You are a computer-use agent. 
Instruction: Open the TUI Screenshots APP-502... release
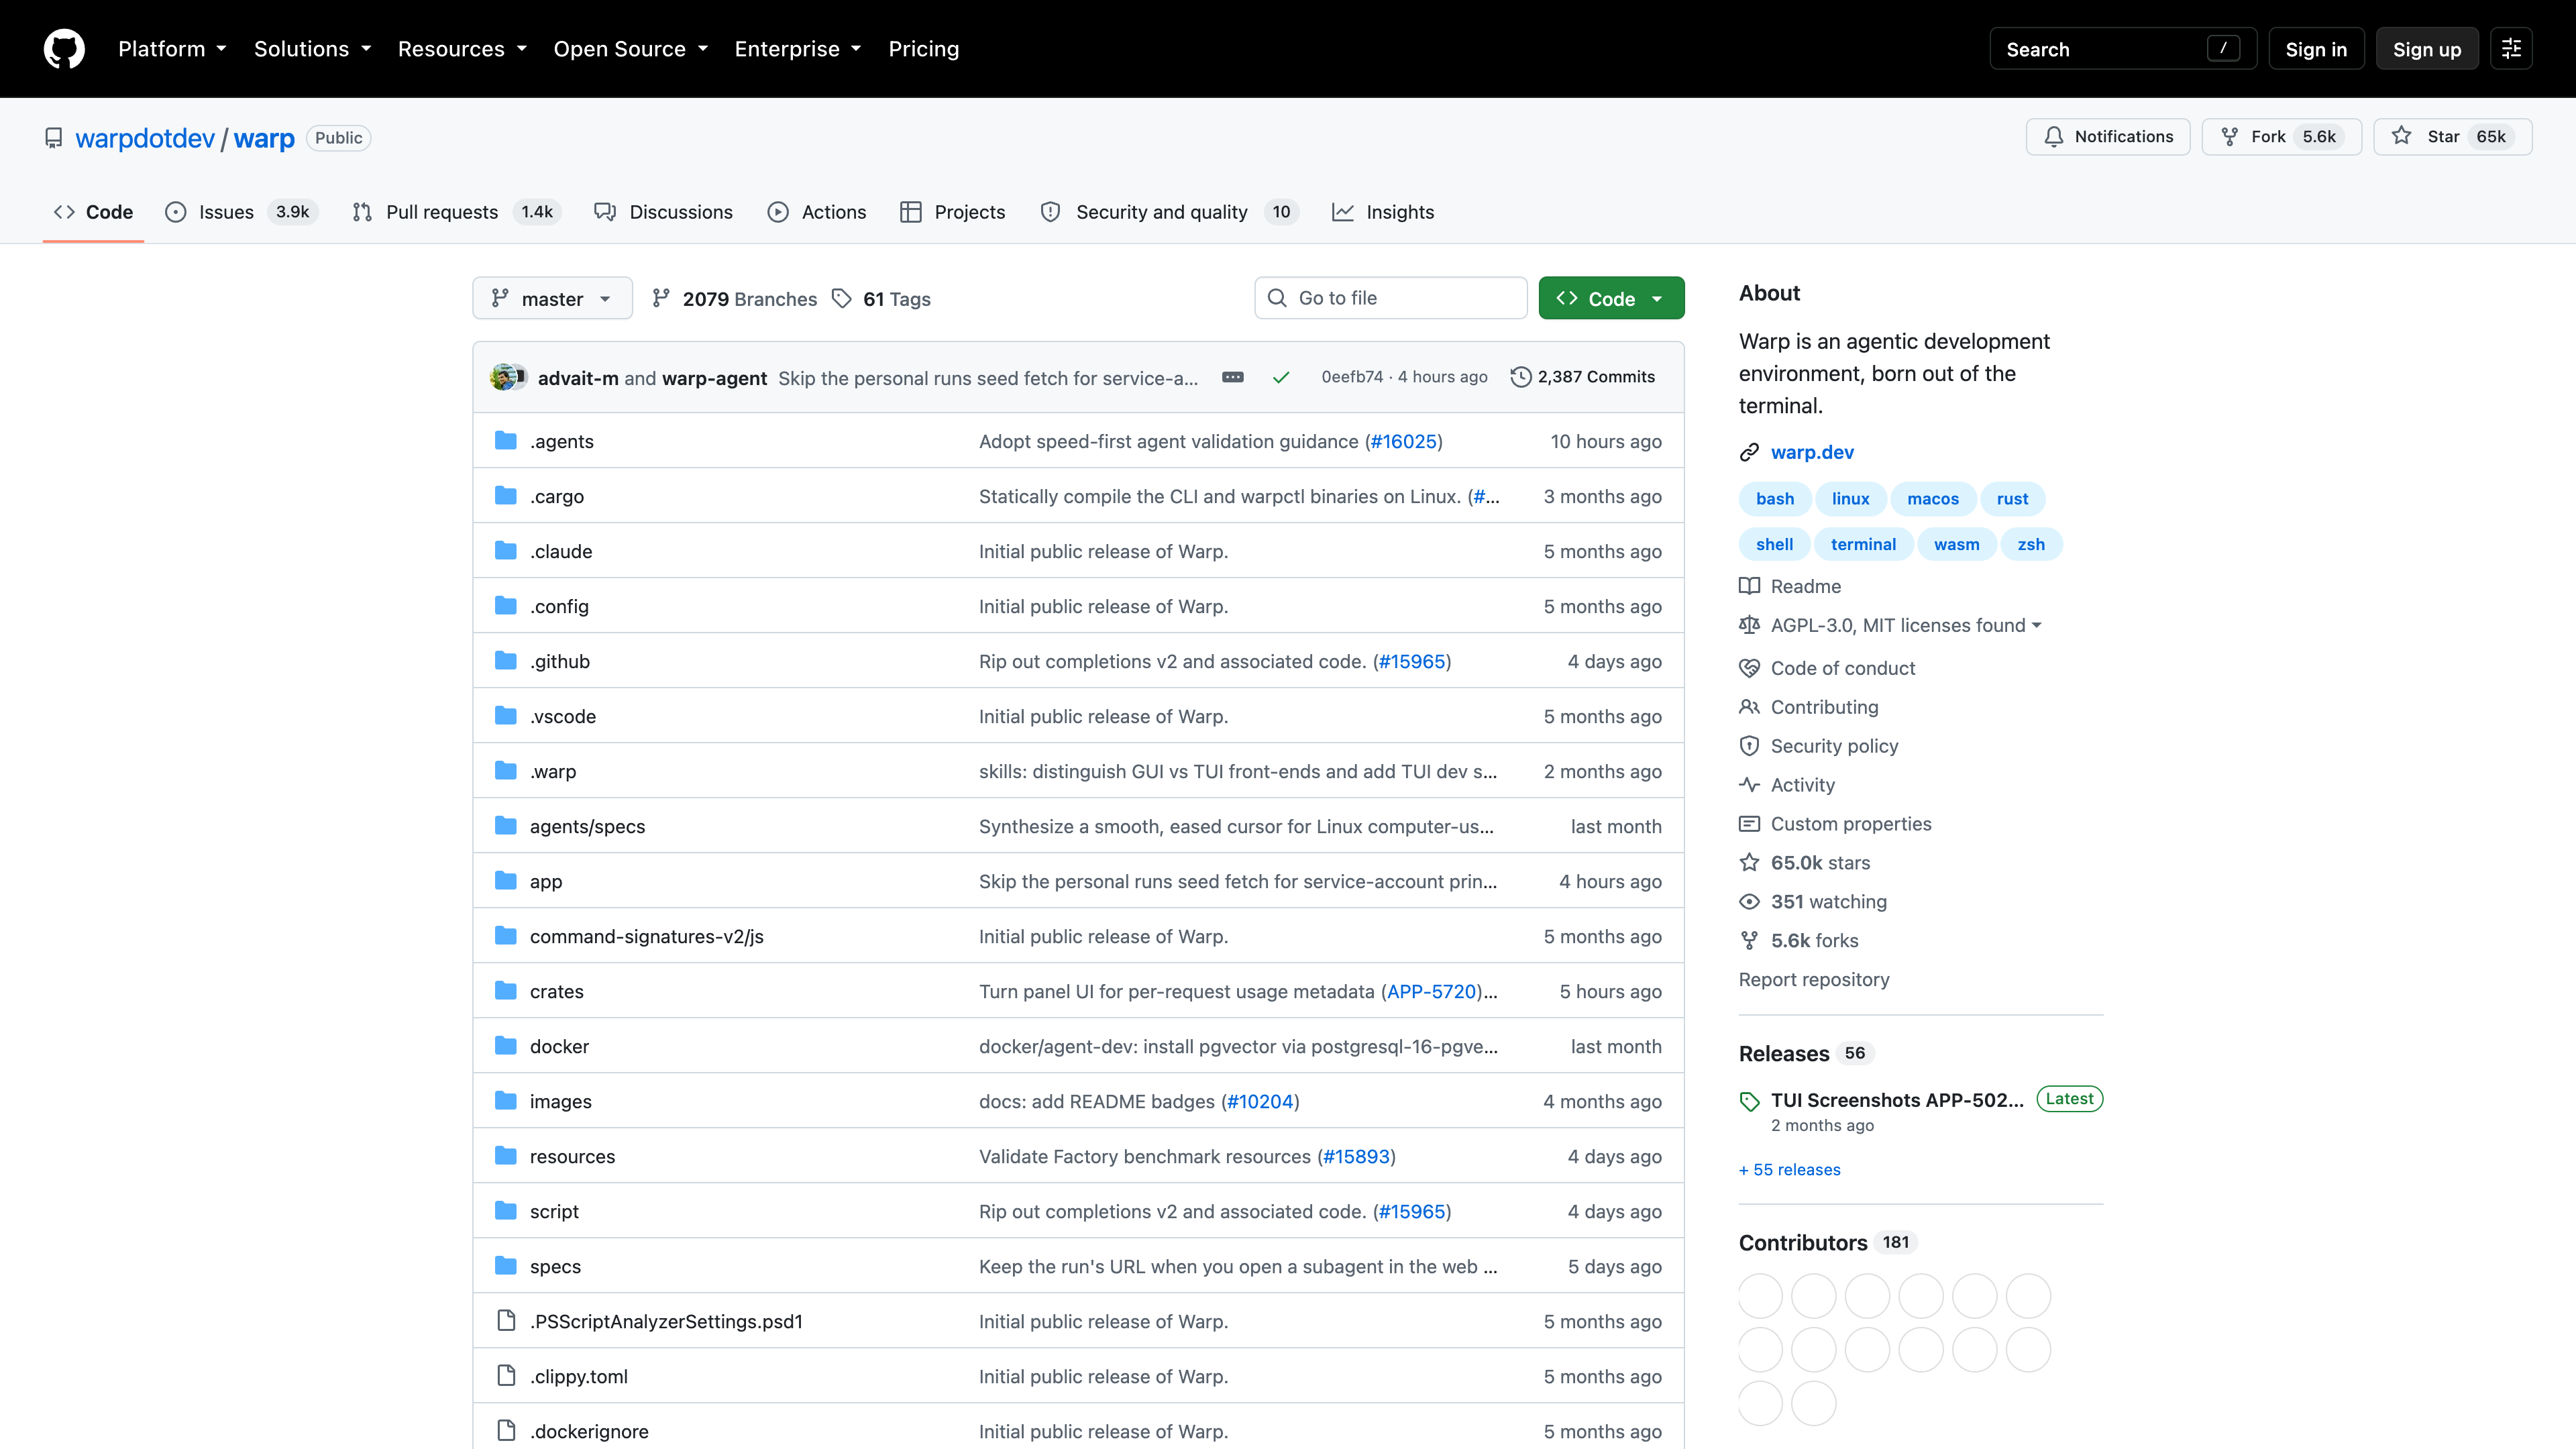coord(1897,1100)
